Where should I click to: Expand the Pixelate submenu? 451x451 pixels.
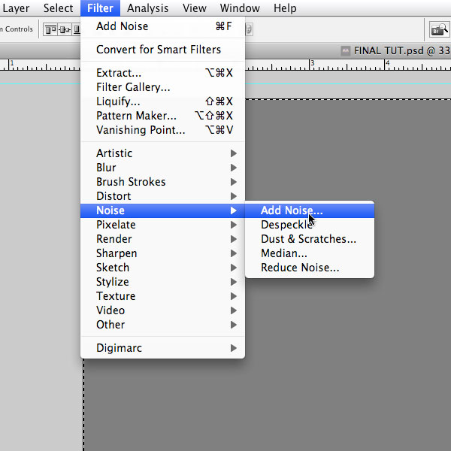point(163,225)
